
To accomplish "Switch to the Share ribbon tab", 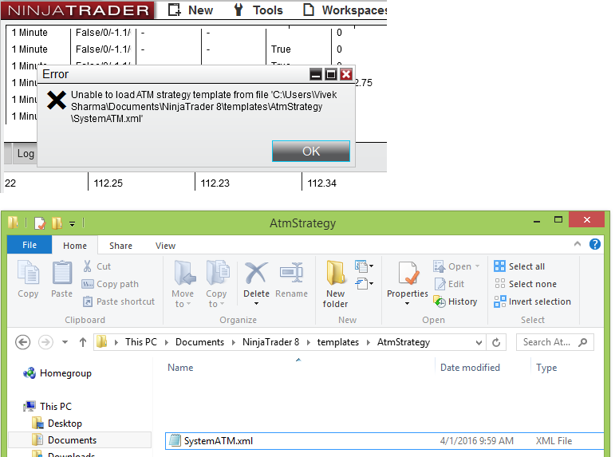I will point(120,246).
